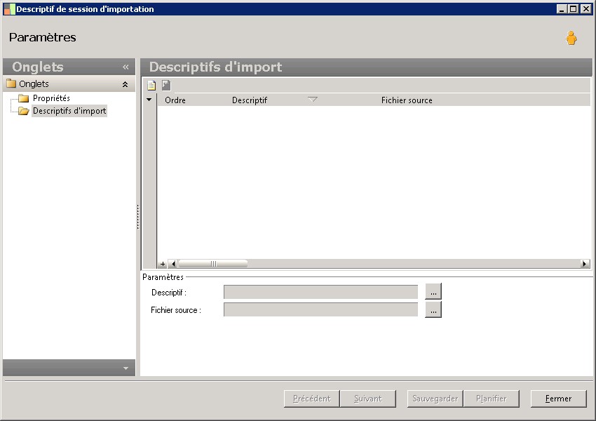Image resolution: width=596 pixels, height=421 pixels.
Task: Collapse the Onglets side panel with double chevron
Action: pos(126,67)
